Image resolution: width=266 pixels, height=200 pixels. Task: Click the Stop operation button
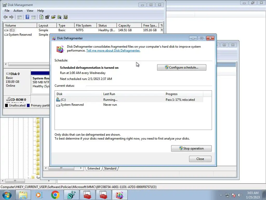pyautogui.click(x=191, y=148)
